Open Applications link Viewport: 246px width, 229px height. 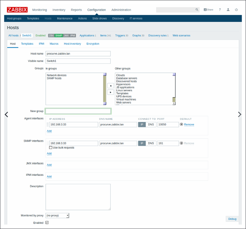88,35
